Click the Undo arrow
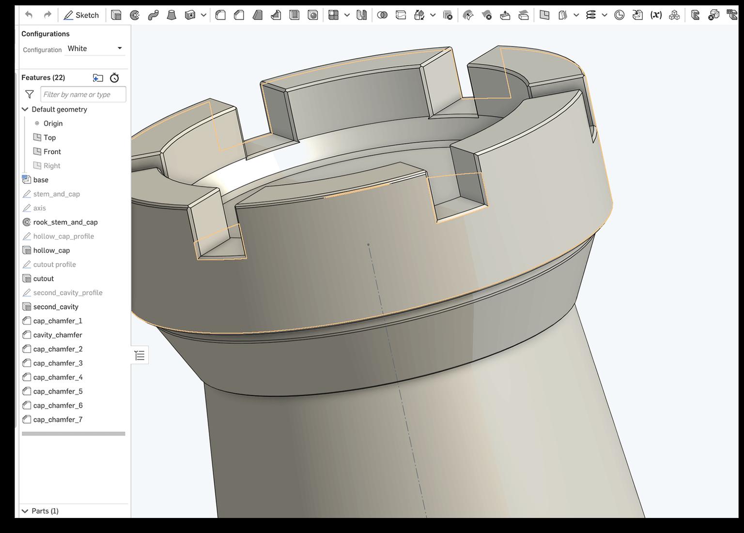 pos(29,15)
